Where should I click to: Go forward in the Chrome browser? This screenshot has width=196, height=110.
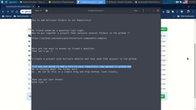click(x=8, y=12)
